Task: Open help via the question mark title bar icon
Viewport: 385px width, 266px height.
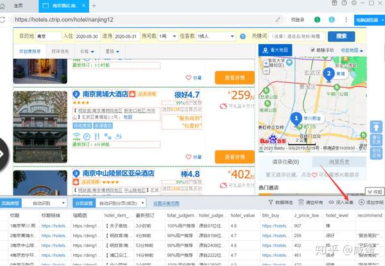Action: coord(344,3)
